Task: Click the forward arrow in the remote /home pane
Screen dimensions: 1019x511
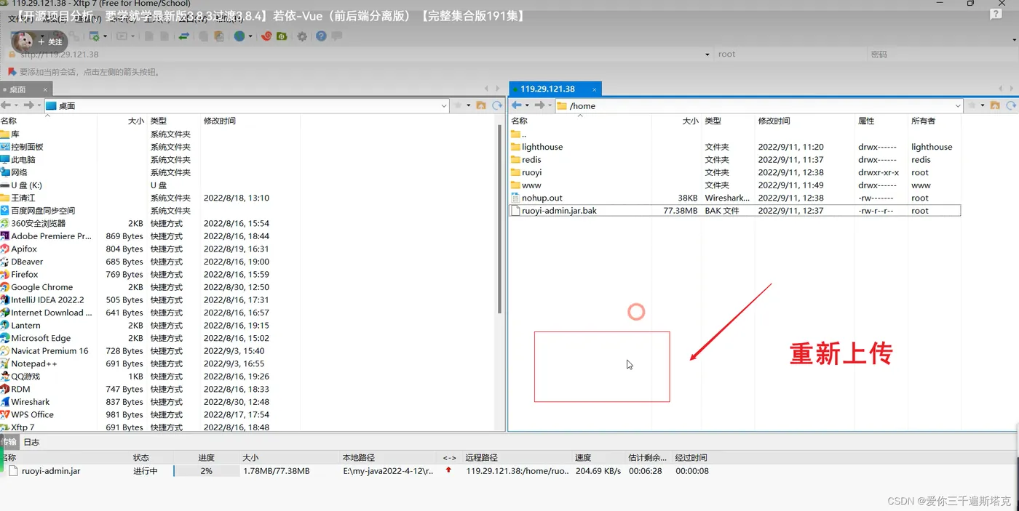Action: pos(539,105)
